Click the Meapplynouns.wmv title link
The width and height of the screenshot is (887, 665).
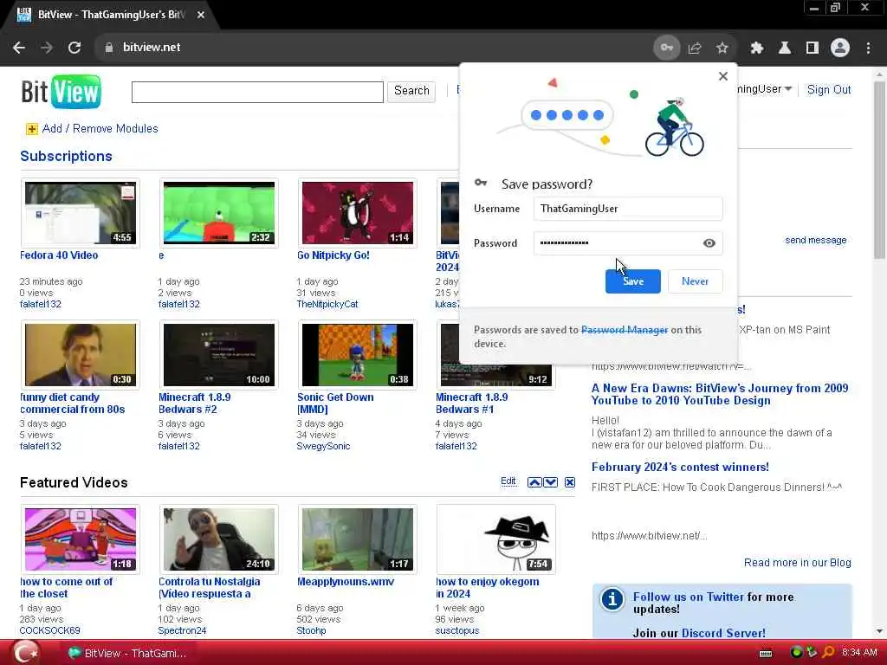click(x=346, y=582)
